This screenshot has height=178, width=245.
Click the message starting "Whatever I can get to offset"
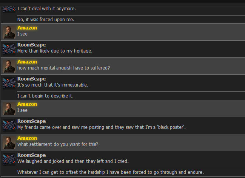[x=111, y=172]
